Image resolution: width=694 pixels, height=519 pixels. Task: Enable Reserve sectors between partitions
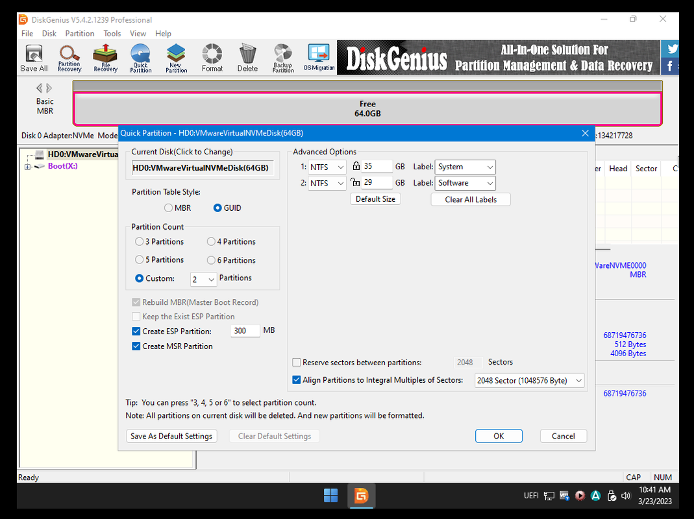coord(297,363)
